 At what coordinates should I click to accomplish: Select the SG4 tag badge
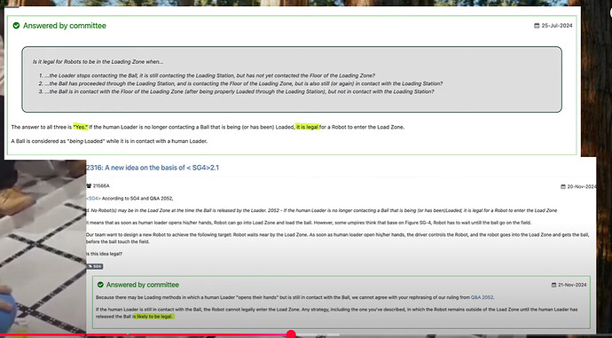[x=95, y=266]
